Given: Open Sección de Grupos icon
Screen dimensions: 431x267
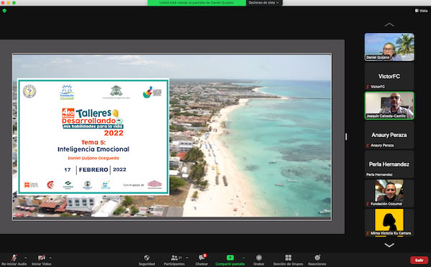Looking at the screenshot, I should (288, 258).
